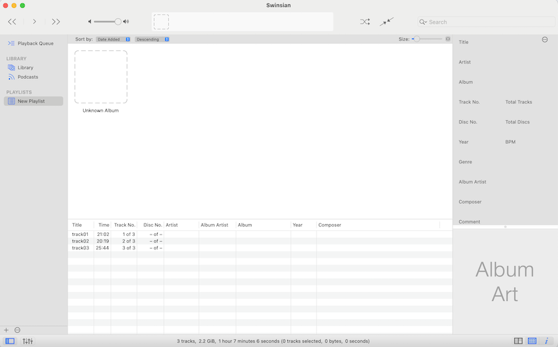Toggle the sidebar visibility icon
The width and height of the screenshot is (558, 347).
(10, 341)
